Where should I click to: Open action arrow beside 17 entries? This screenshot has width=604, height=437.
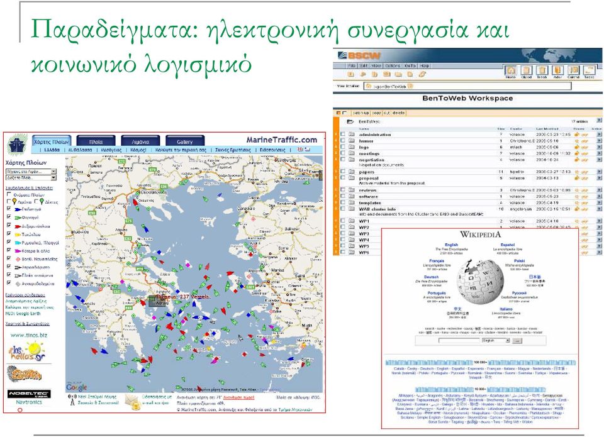click(599, 121)
